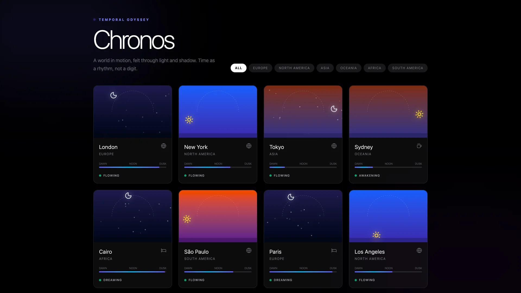Show only South America cities

[x=408, y=68]
